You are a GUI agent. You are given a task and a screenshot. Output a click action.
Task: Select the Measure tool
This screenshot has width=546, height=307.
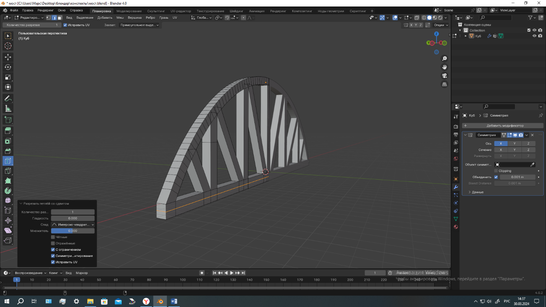pos(8,109)
